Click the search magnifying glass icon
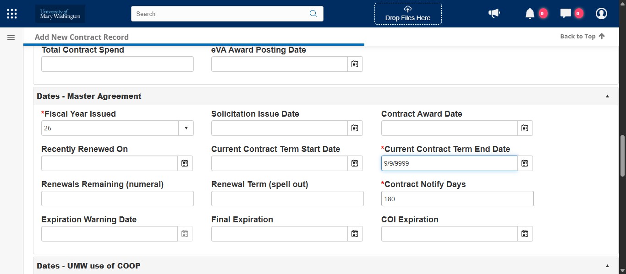 point(313,14)
